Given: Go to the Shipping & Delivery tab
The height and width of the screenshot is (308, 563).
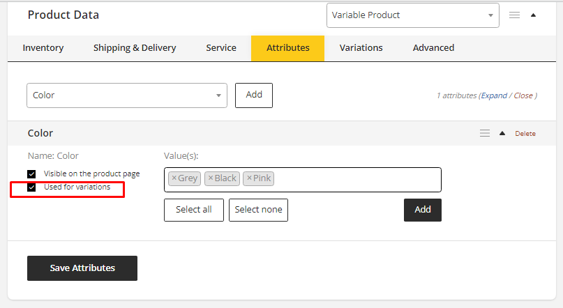Looking at the screenshot, I should point(135,48).
